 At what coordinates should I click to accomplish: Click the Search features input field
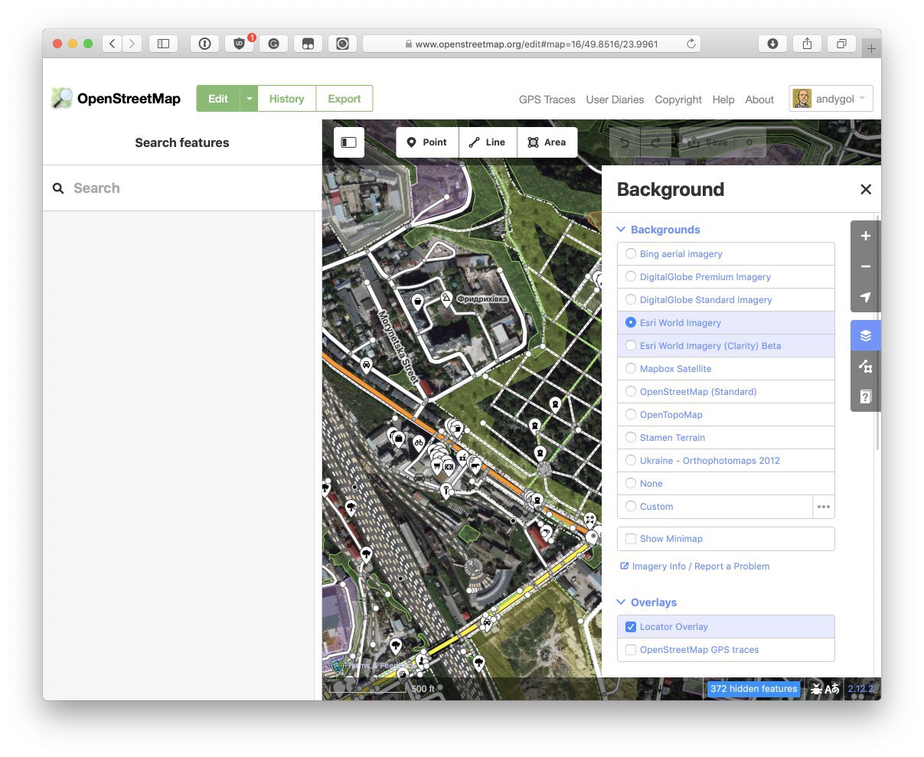pyautogui.click(x=182, y=188)
